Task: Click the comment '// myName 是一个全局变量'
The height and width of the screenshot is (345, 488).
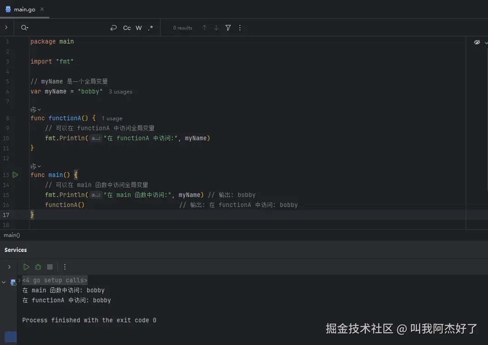Action: [x=69, y=81]
